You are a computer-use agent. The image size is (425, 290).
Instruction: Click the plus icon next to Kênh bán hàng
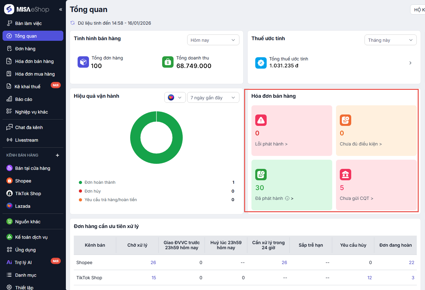click(x=57, y=155)
